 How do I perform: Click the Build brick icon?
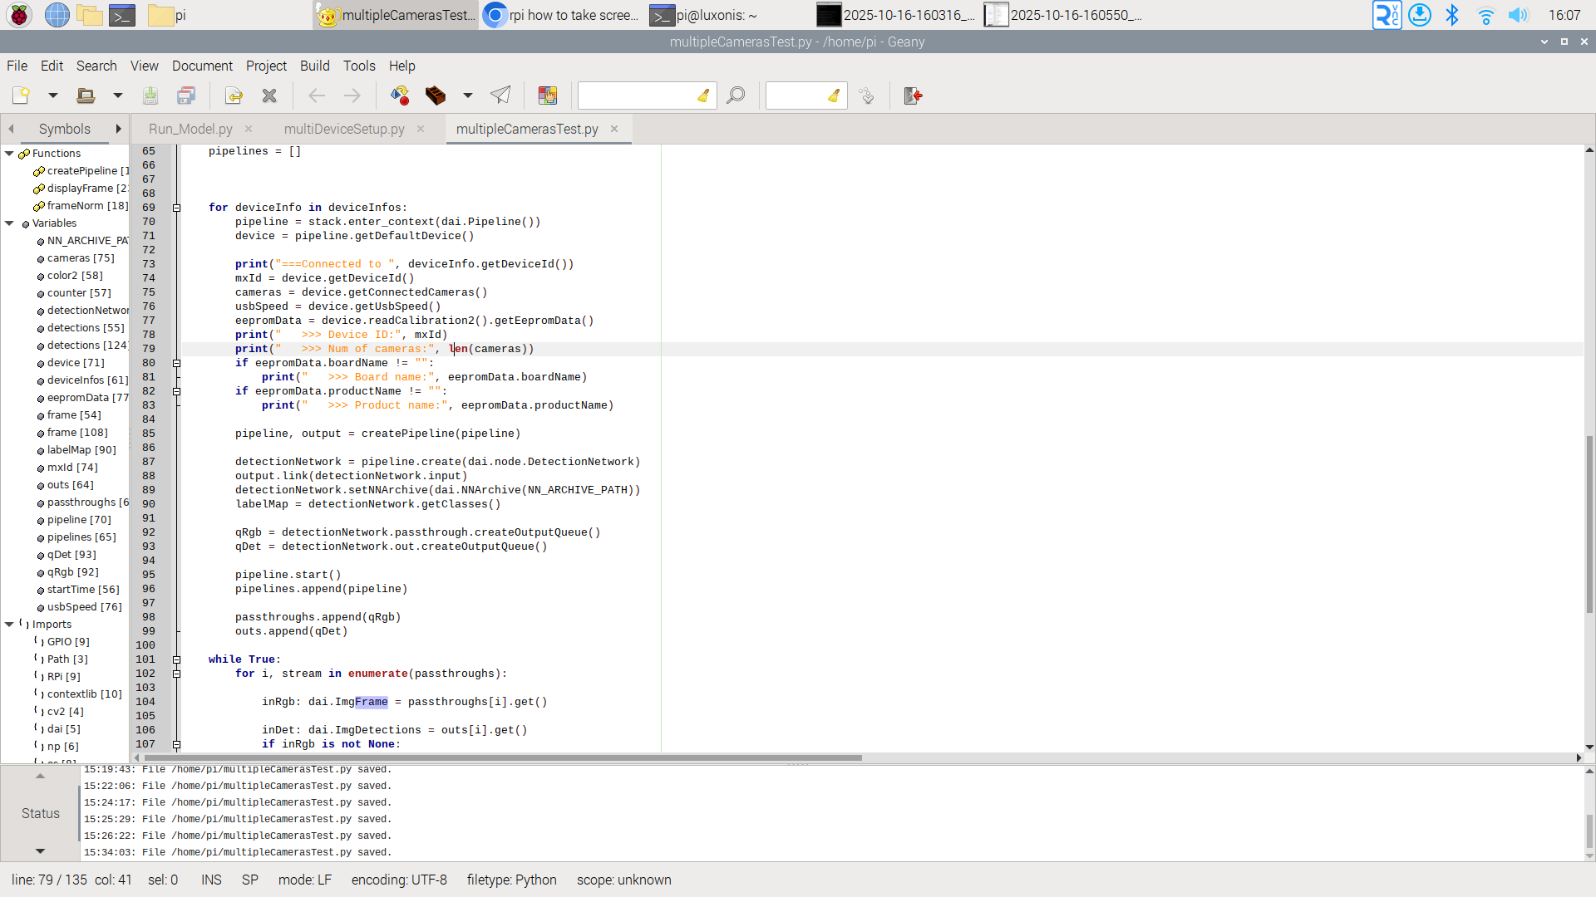tap(436, 96)
